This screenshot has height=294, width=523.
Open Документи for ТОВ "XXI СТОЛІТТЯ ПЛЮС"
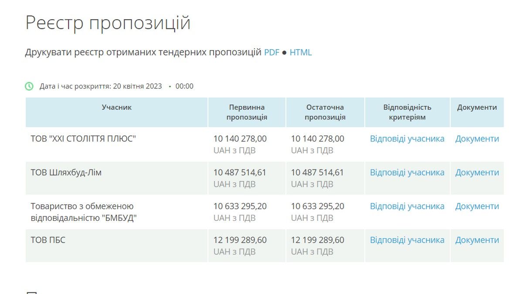click(477, 139)
